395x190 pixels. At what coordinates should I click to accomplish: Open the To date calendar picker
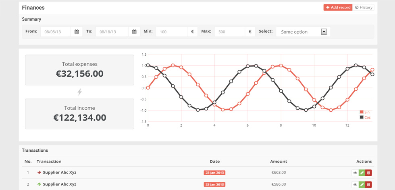click(134, 32)
